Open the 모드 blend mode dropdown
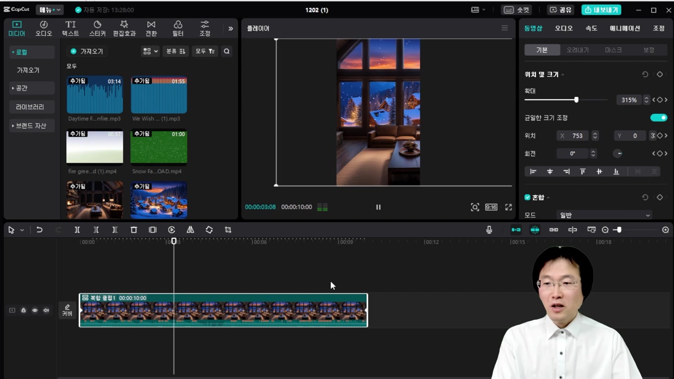This screenshot has height=379, width=674. (605, 215)
